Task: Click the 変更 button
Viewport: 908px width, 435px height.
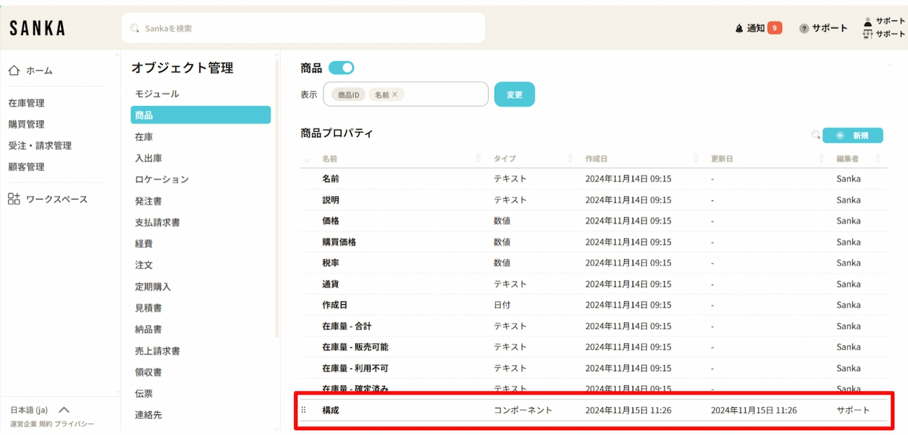Action: tap(514, 94)
